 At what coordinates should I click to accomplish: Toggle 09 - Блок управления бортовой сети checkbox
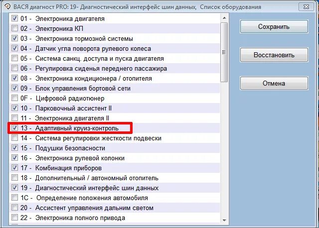(x=14, y=88)
